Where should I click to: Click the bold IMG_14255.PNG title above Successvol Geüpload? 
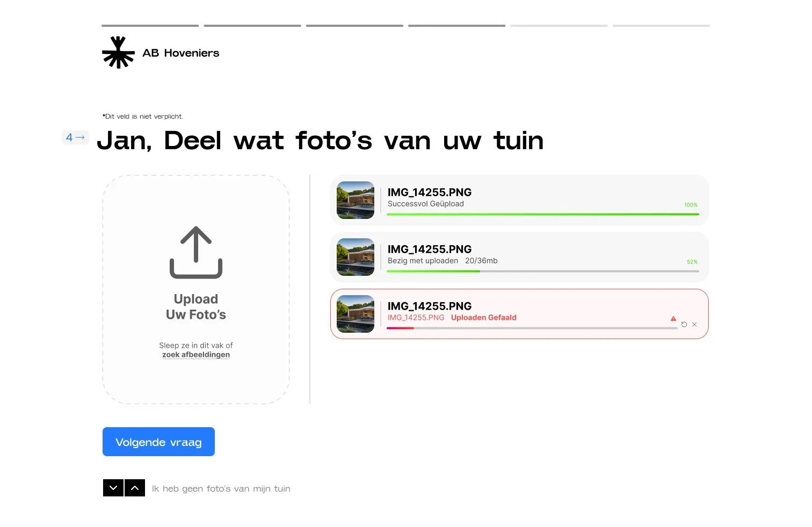pyautogui.click(x=430, y=192)
